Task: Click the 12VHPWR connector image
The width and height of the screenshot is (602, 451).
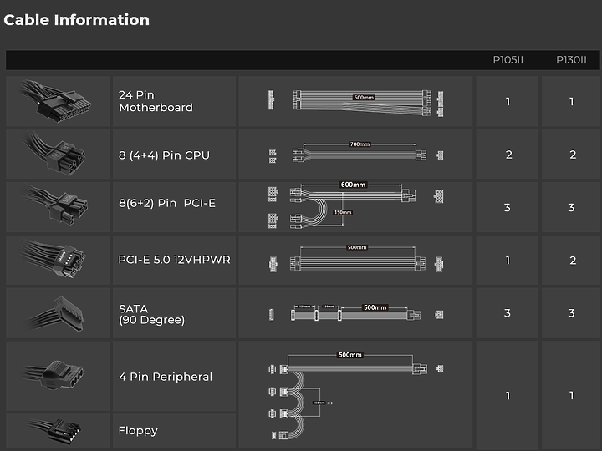Action: (x=55, y=260)
